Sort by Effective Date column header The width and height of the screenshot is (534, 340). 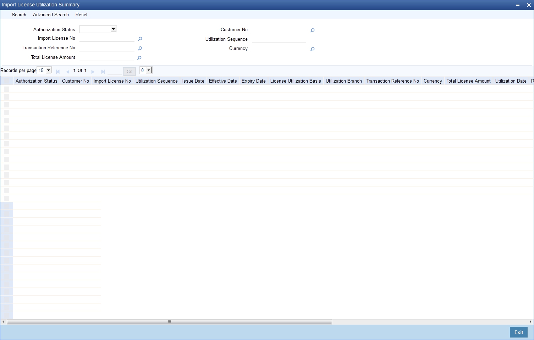click(x=223, y=81)
